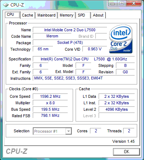Click the Family value field
This screenshot has height=160, width=144.
pyautogui.click(x=41, y=65)
